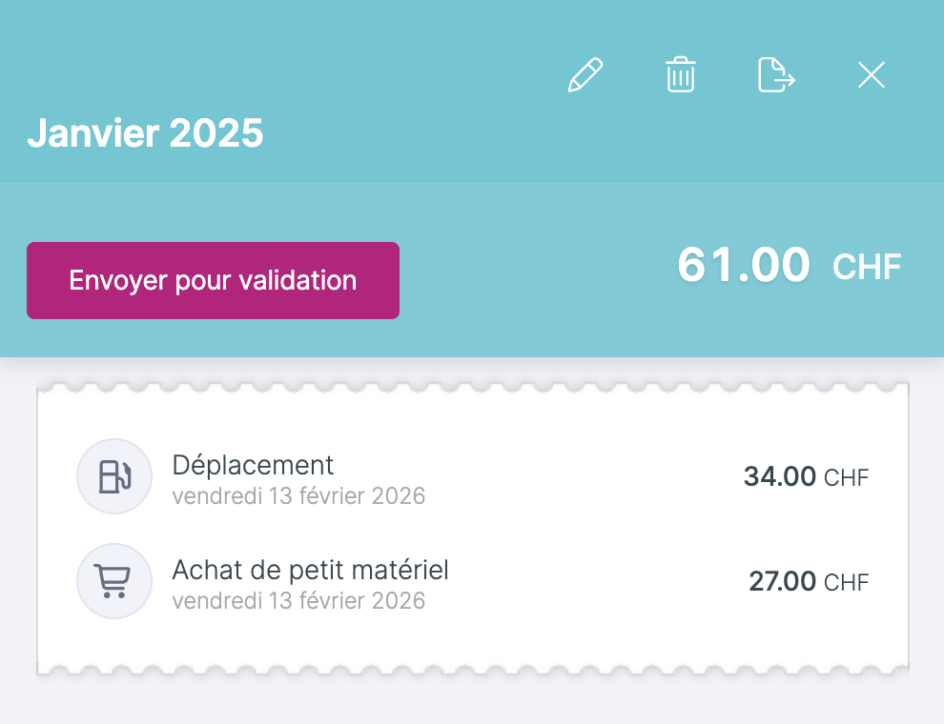Click the CHF label beside the total
Viewport: 944px width, 724px height.
point(867,268)
